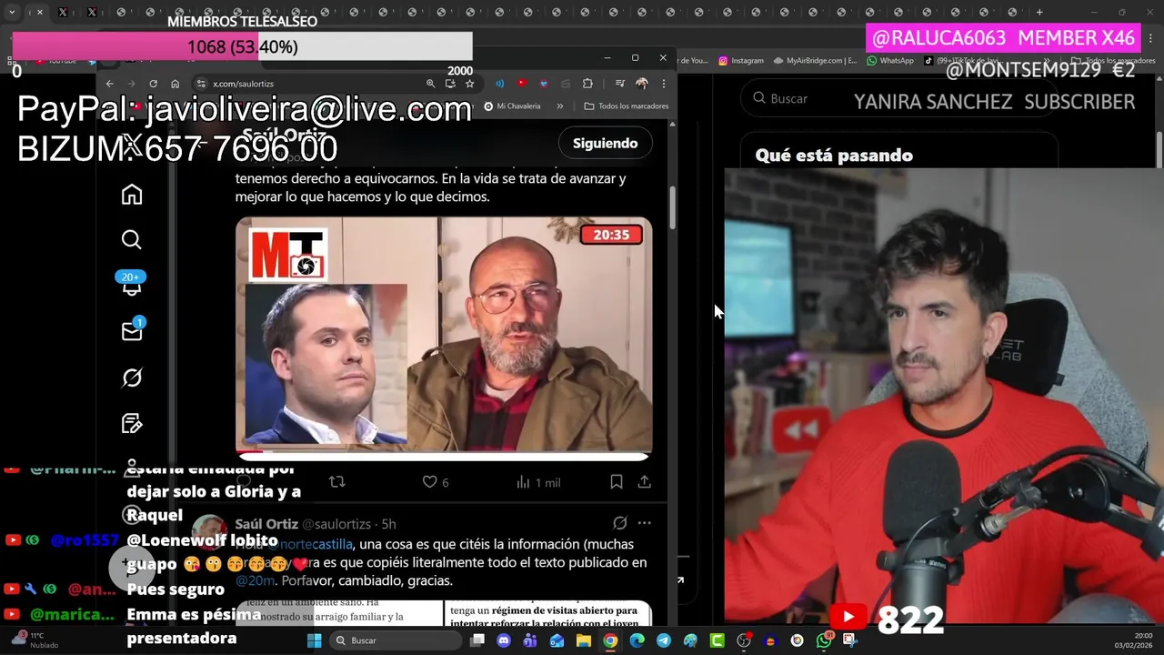This screenshot has height=655, width=1164.
Task: Open WhatsApp bookmark in background window
Action: [890, 61]
